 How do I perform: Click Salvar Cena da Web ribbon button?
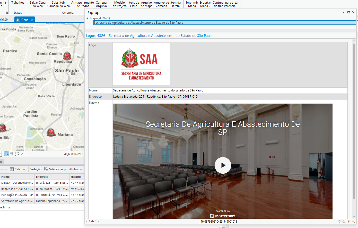point(38,4)
